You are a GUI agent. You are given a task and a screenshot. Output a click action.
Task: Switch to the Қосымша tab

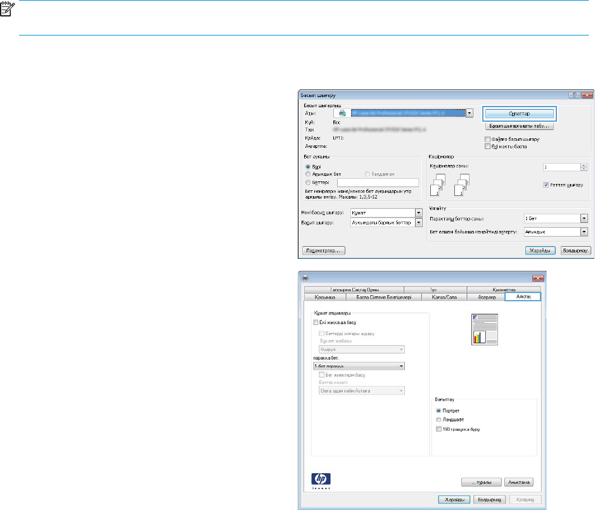(x=325, y=297)
